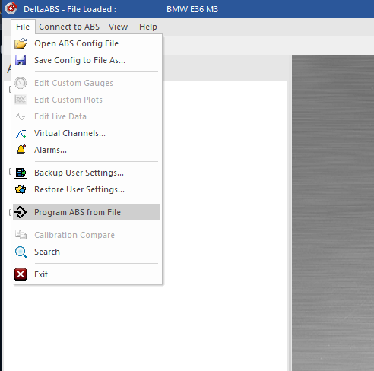The image size is (374, 371).
Task: Open Alarms... from File menu
Action: click(87, 150)
